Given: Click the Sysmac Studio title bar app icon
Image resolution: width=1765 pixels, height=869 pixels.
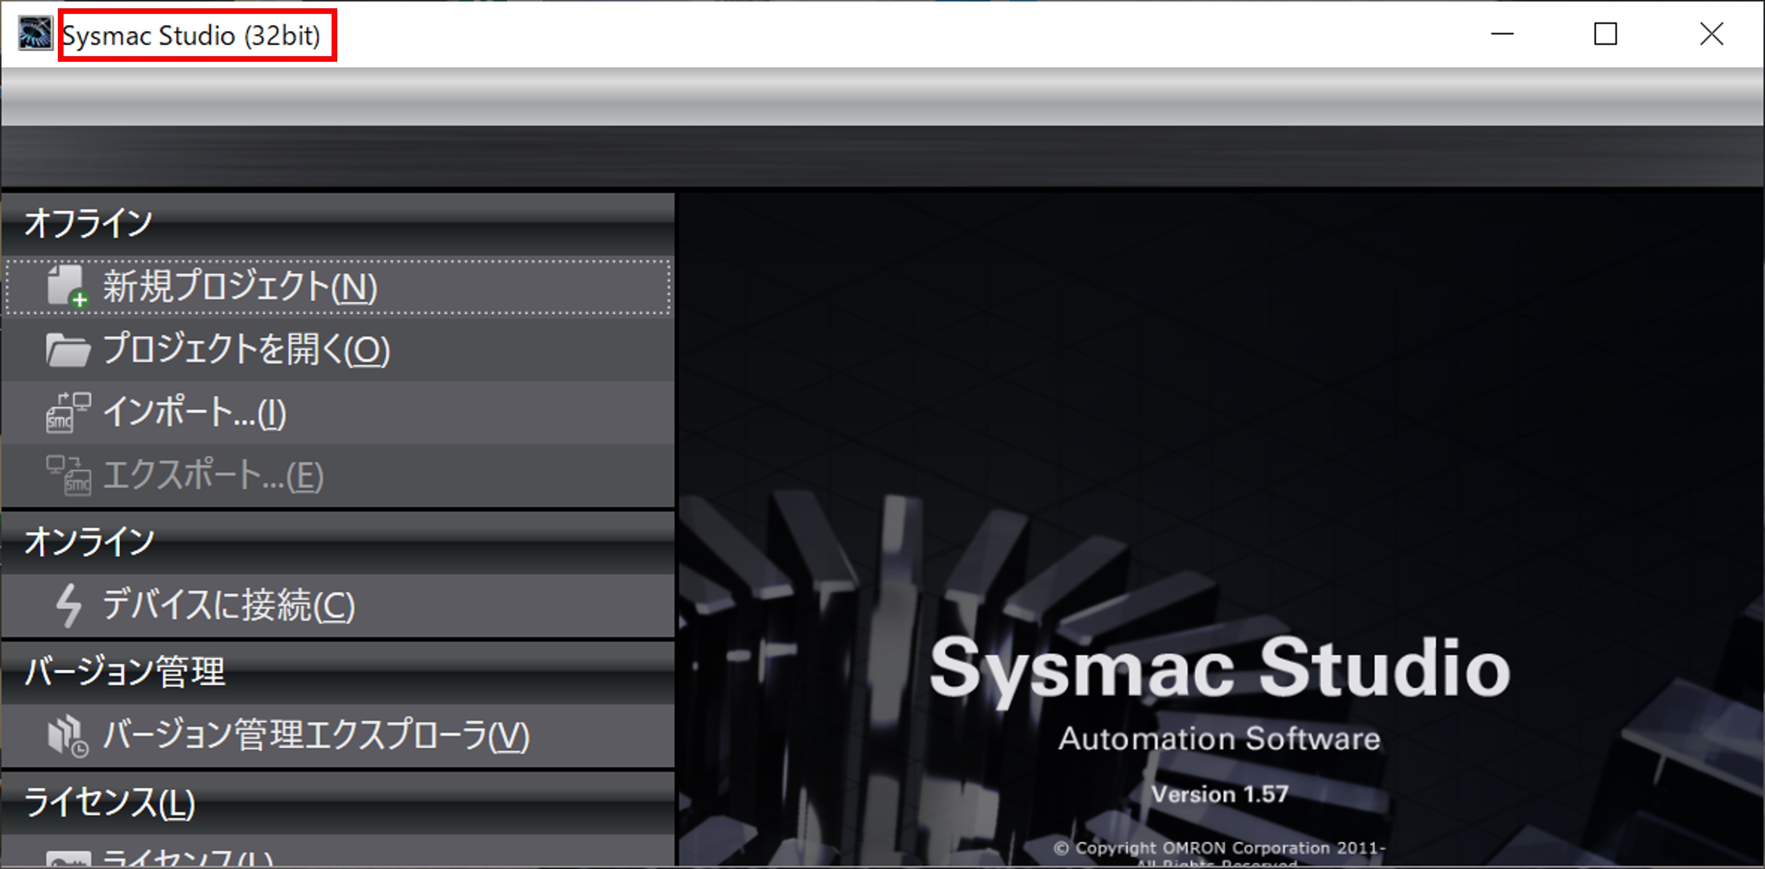Looking at the screenshot, I should pos(35,34).
